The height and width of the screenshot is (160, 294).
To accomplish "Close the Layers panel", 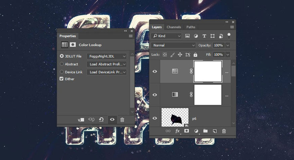I will 233,22.
